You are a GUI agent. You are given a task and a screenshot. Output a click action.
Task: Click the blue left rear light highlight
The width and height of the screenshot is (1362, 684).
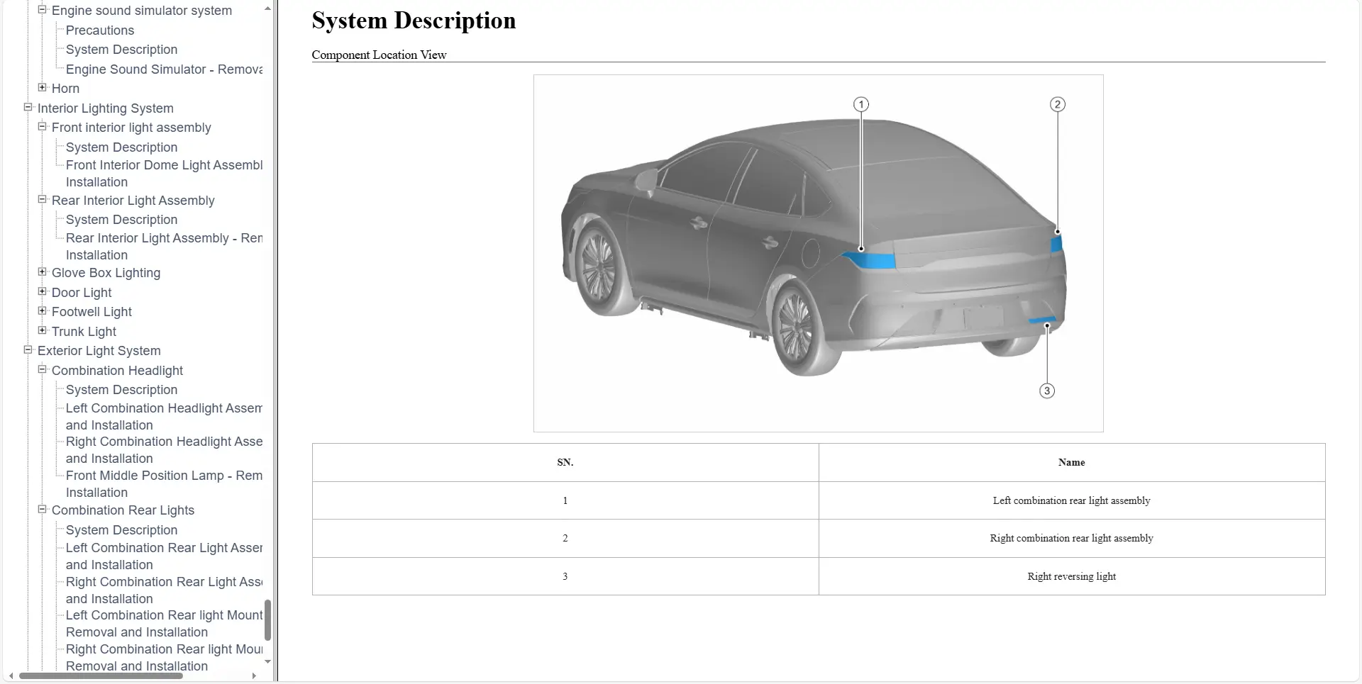pos(870,259)
